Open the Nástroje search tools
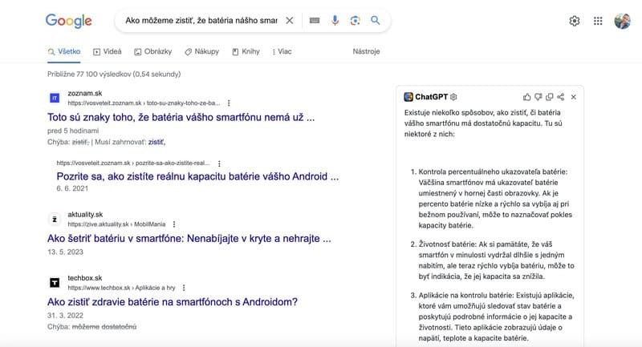 tap(367, 51)
